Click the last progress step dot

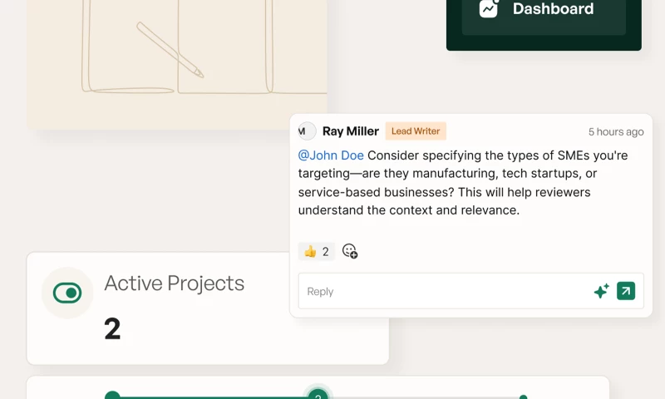pos(524,397)
